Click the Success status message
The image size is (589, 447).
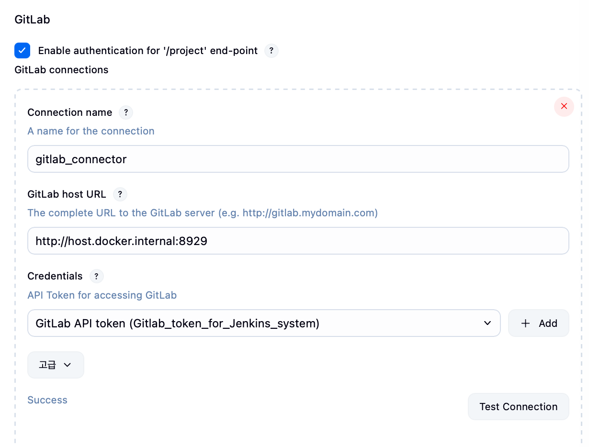point(47,400)
